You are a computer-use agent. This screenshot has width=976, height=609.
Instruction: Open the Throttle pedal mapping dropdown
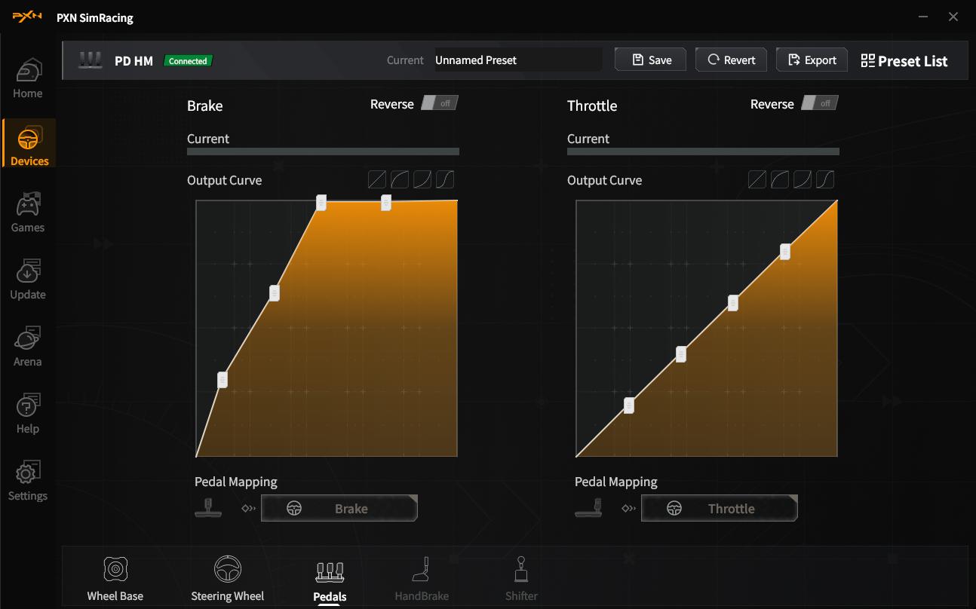pos(719,509)
